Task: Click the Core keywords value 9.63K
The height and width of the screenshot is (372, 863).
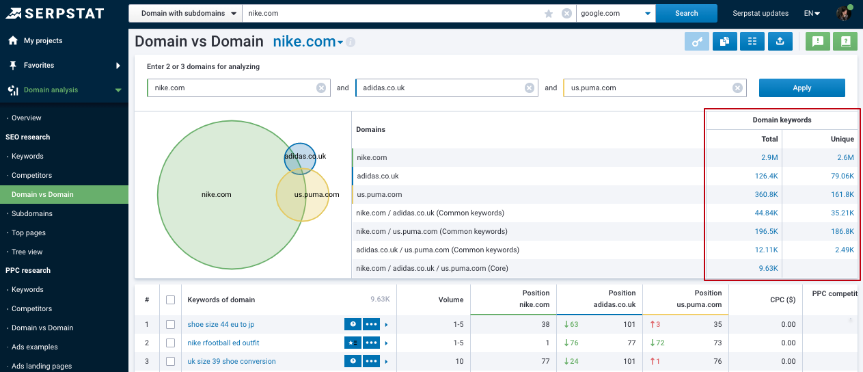Action: coord(769,268)
